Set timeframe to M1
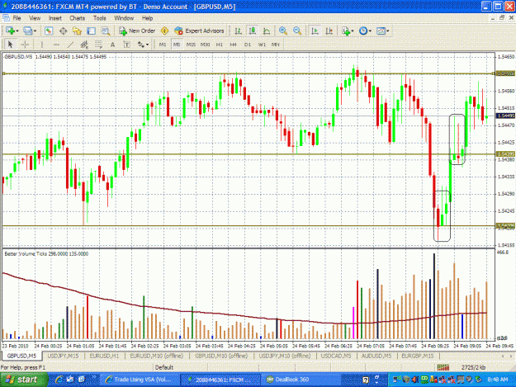 (163, 45)
